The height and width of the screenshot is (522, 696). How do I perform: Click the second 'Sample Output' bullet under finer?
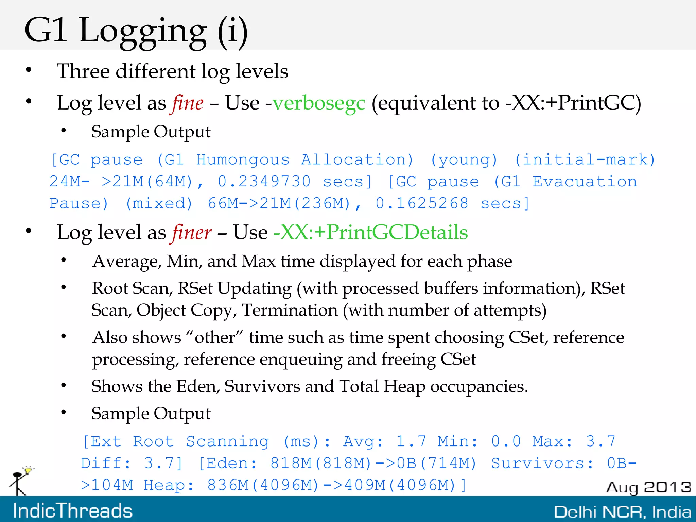[x=151, y=414]
